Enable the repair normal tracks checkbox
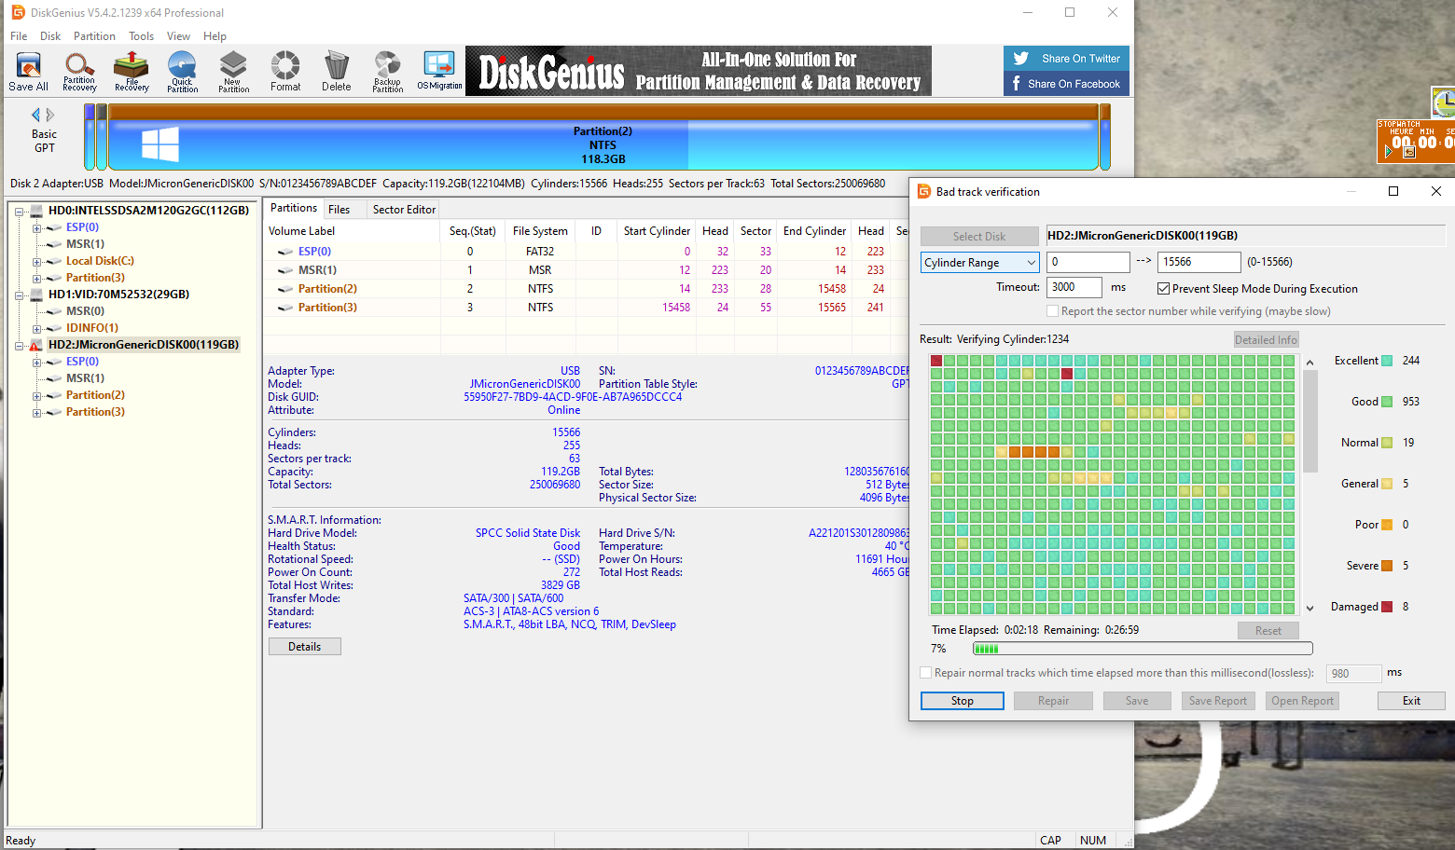The width and height of the screenshot is (1455, 850). coord(926,673)
